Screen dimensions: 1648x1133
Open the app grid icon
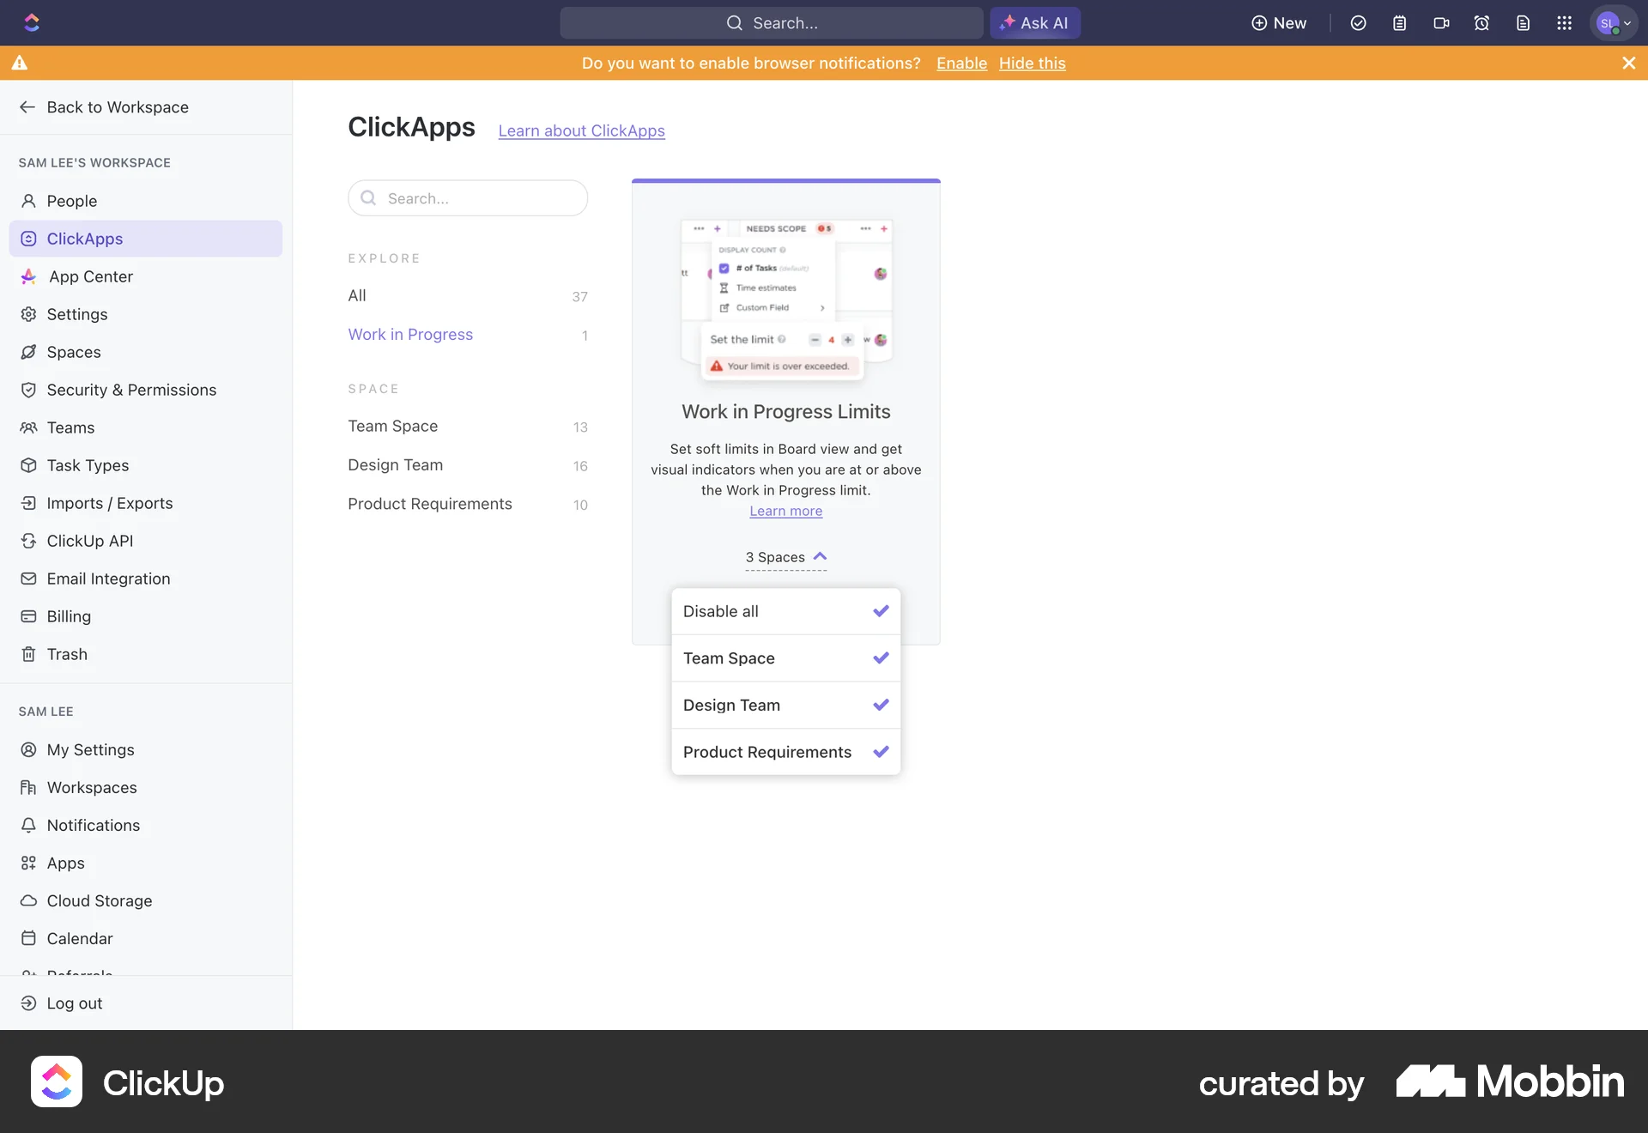coord(1565,23)
